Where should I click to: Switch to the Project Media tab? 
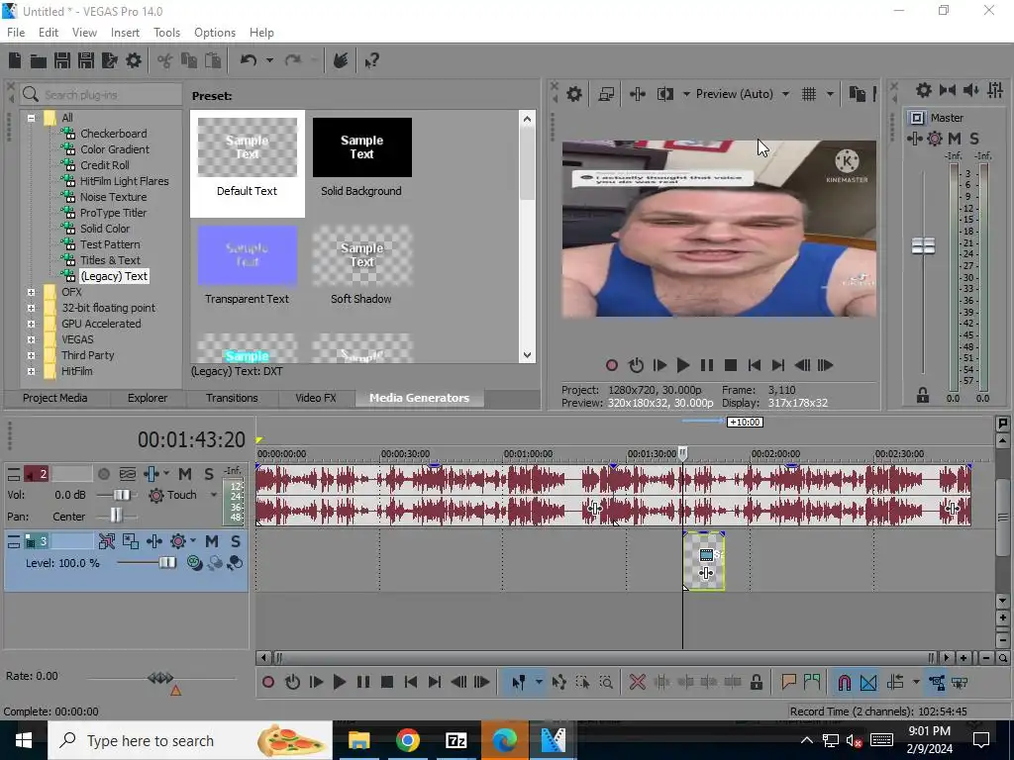pos(55,398)
